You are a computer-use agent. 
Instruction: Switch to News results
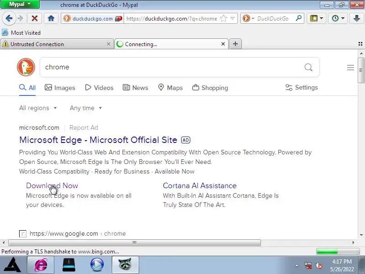[x=135, y=88]
